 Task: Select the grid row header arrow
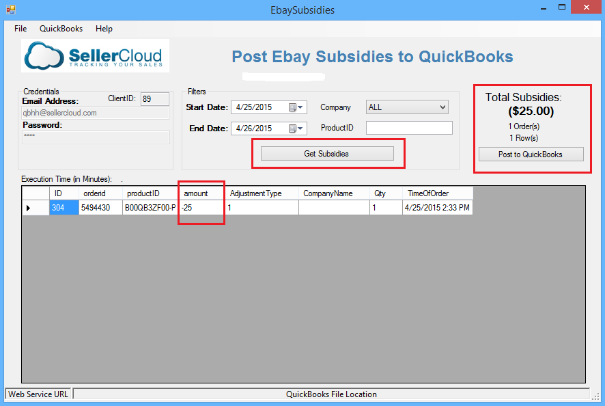click(36, 208)
